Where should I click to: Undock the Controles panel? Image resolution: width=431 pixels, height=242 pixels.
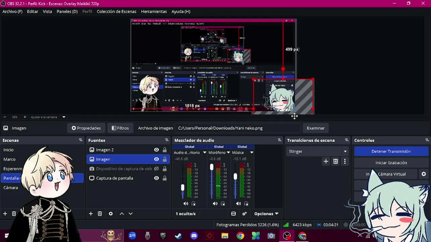427,140
